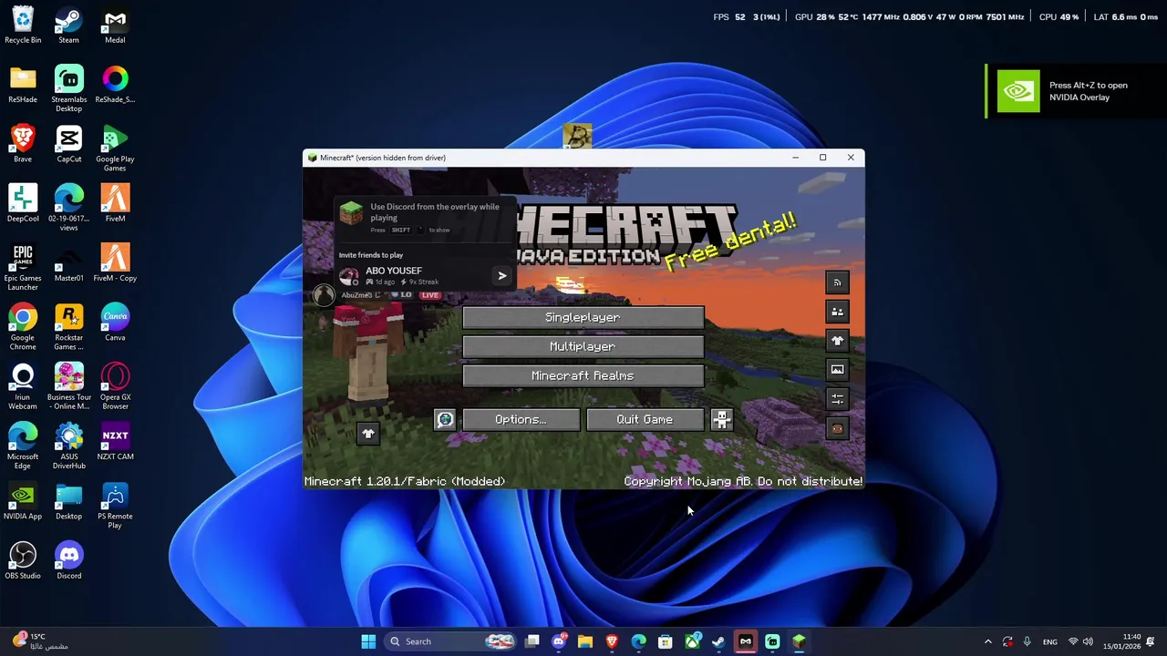Launch Iriun Webcam from the desktop
The width and height of the screenshot is (1167, 656).
click(x=23, y=386)
